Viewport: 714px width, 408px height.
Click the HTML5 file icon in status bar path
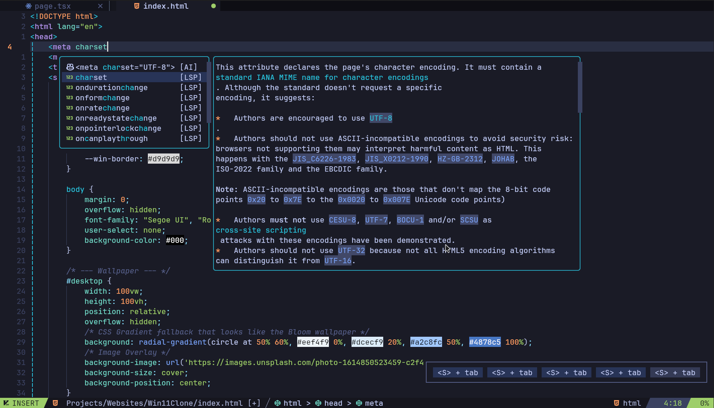[x=55, y=403]
